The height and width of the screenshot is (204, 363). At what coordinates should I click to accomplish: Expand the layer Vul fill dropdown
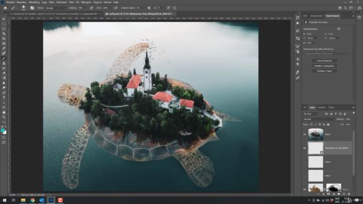[353, 125]
